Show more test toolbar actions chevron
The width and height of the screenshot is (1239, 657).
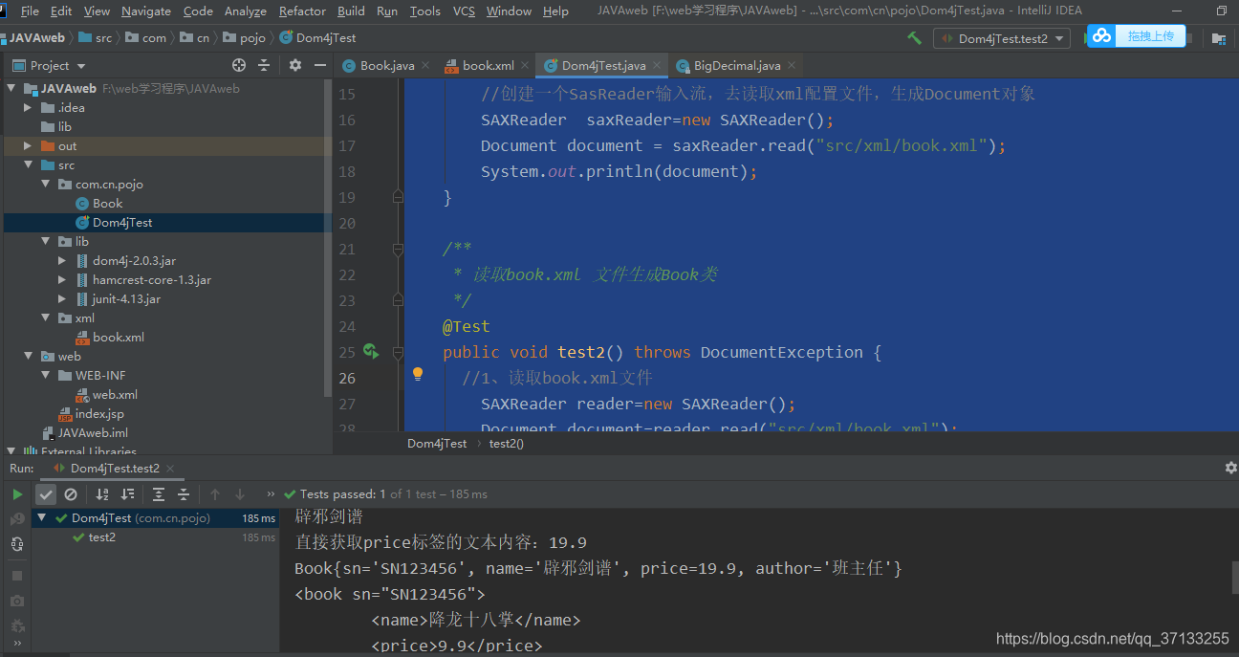pos(271,494)
